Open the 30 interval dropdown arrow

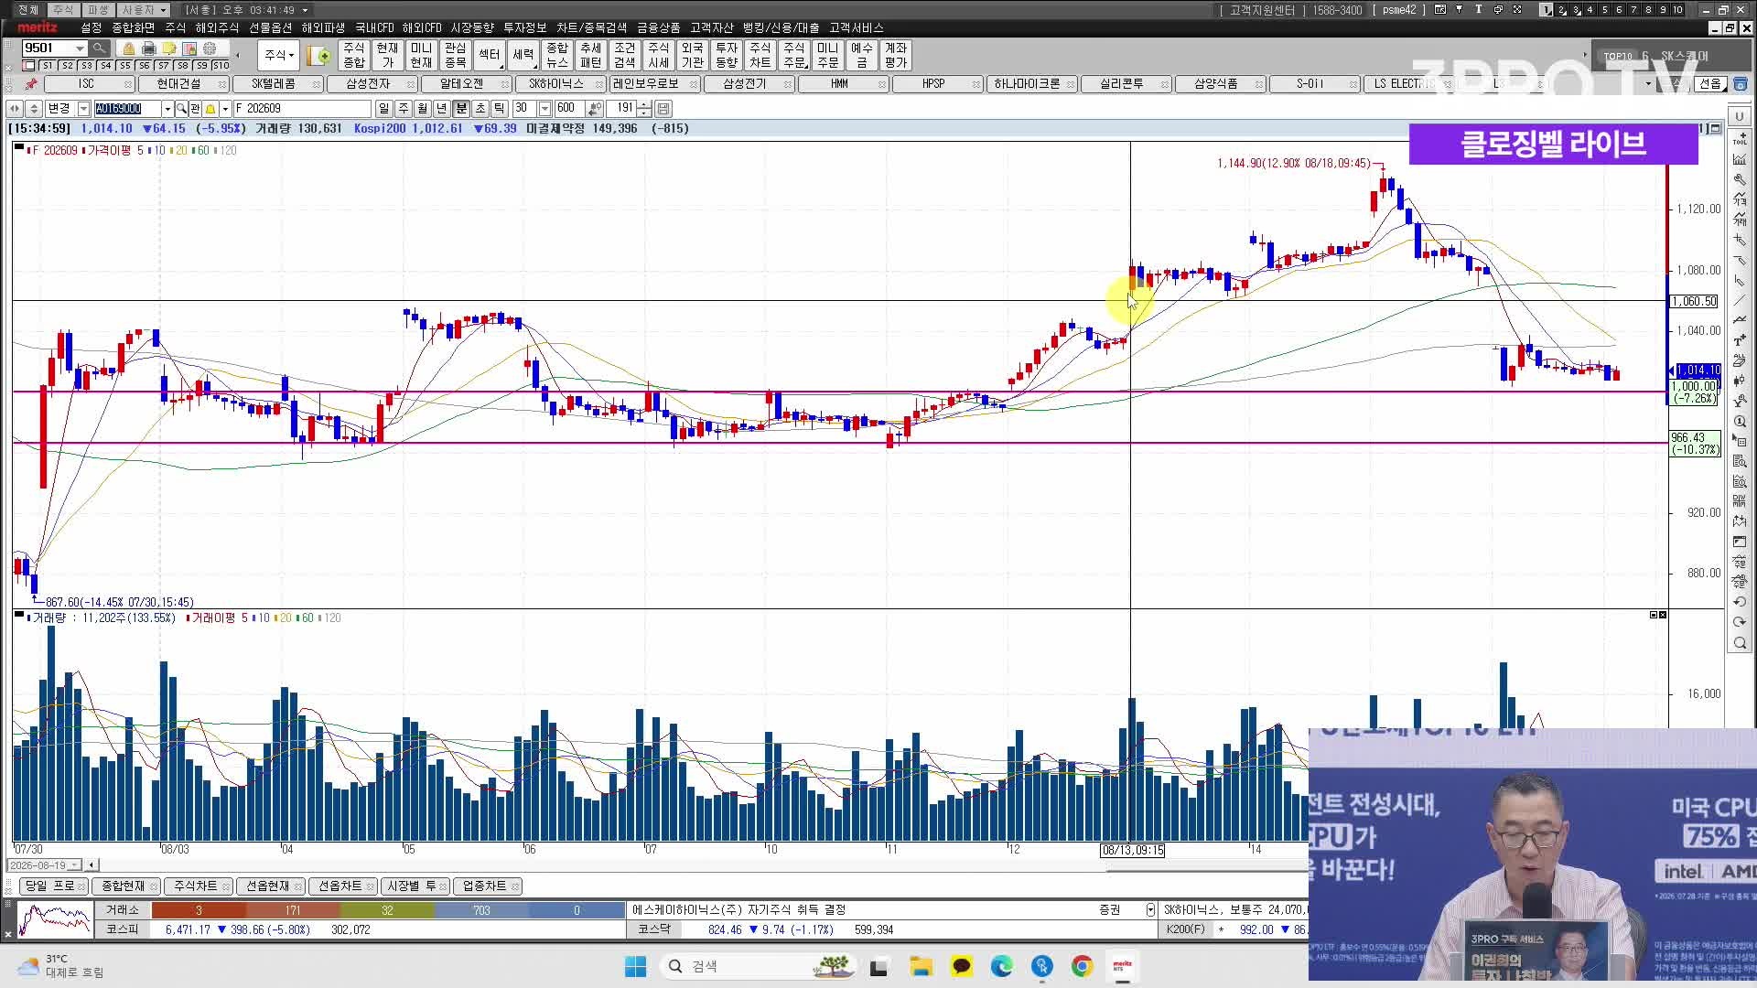point(544,109)
